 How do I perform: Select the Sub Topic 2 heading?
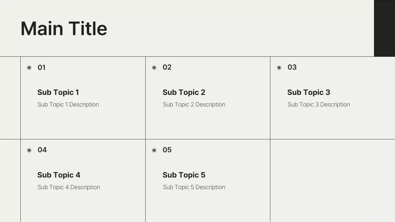[x=184, y=92]
